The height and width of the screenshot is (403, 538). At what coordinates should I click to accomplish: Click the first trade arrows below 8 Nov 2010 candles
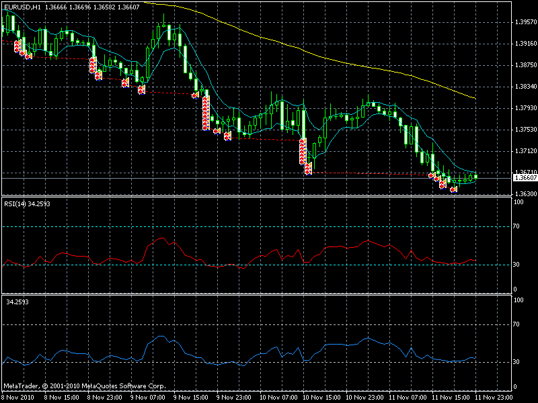18,46
